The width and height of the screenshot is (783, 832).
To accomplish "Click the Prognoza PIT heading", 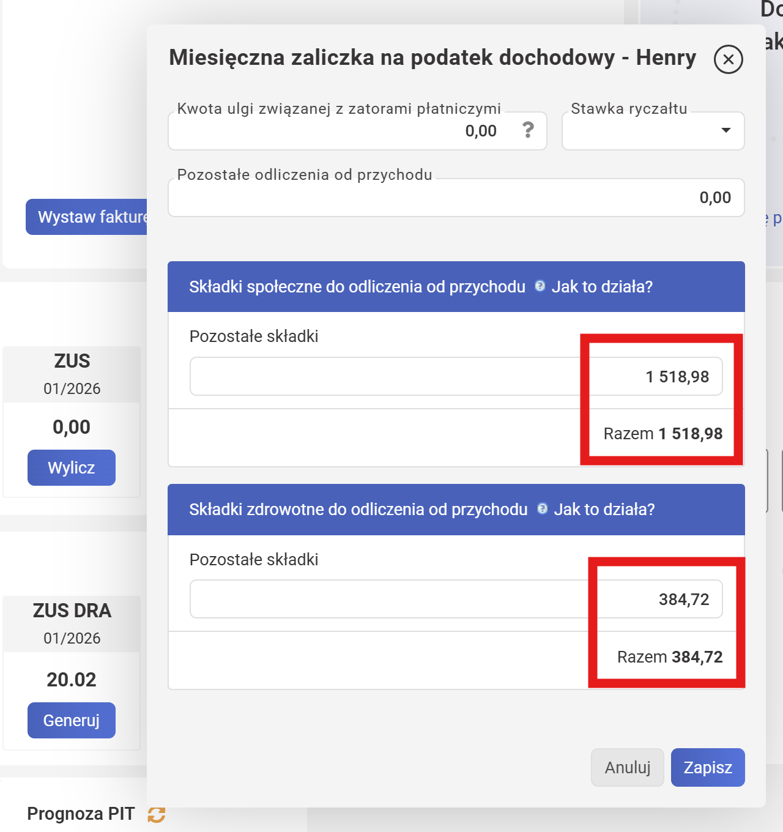I will pos(81,814).
